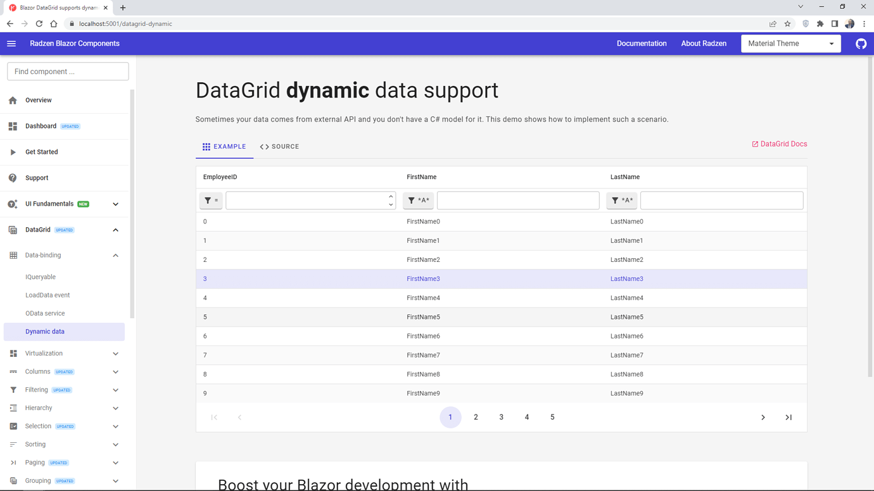Open LastName filter operator button
Viewport: 874px width, 491px height.
tap(621, 201)
